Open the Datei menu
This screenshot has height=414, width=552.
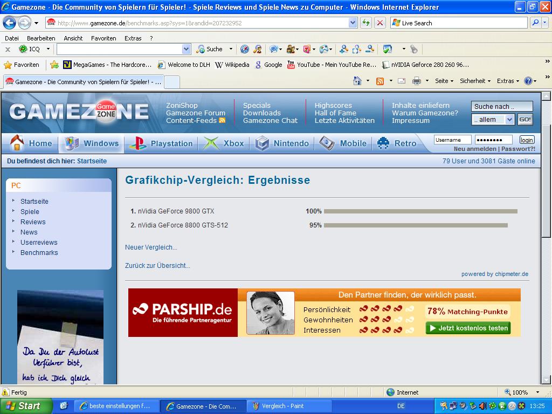click(x=12, y=38)
